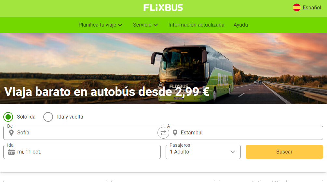Go to the Ayuda menu item
Image resolution: width=327 pixels, height=182 pixels.
tap(241, 25)
